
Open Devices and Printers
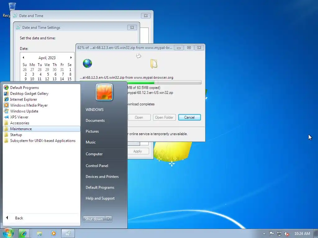tap(102, 176)
